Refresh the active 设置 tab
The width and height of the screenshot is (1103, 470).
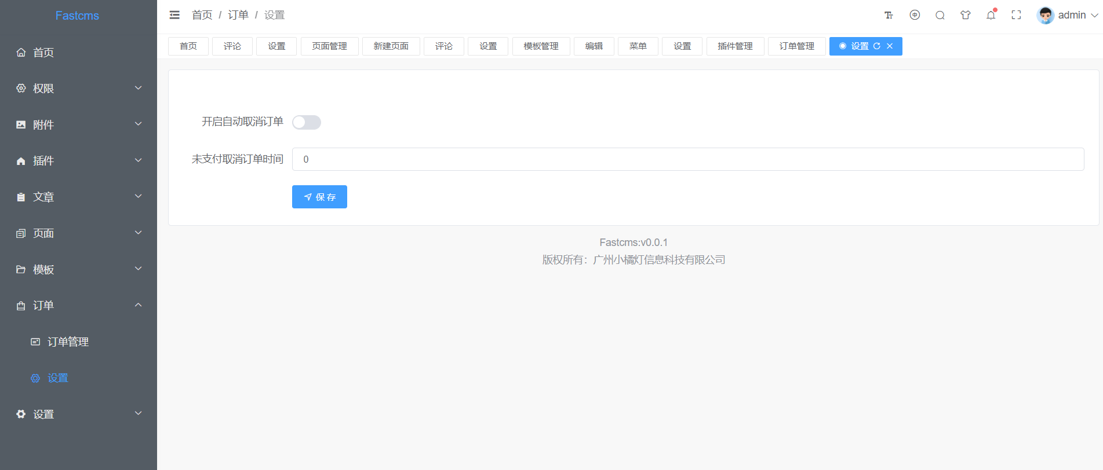point(877,46)
